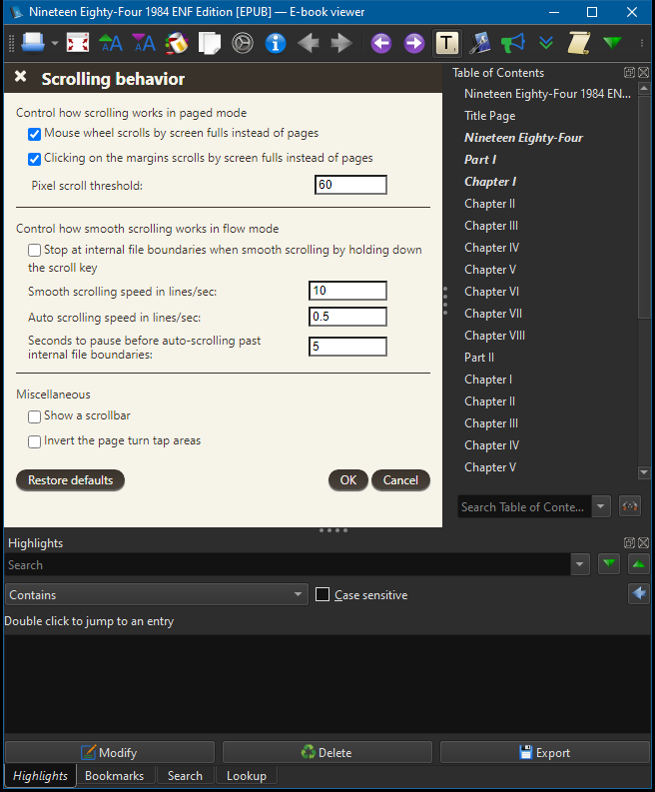Click the green down triangle toolbar icon
This screenshot has height=792, width=655.
(x=612, y=42)
